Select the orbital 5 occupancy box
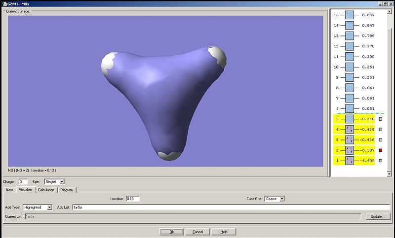Screen dimensions: 395x238 click(350, 119)
